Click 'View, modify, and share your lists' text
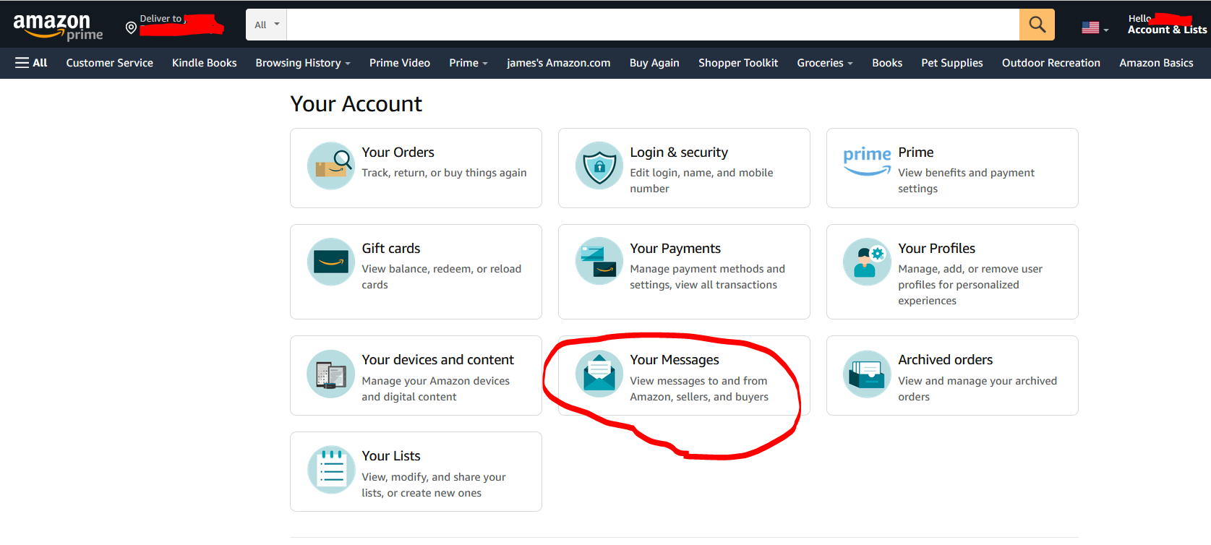Screen dimensions: 1211x545 (x=433, y=485)
